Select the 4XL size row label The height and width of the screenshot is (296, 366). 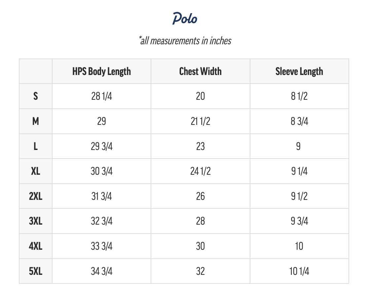click(x=36, y=246)
